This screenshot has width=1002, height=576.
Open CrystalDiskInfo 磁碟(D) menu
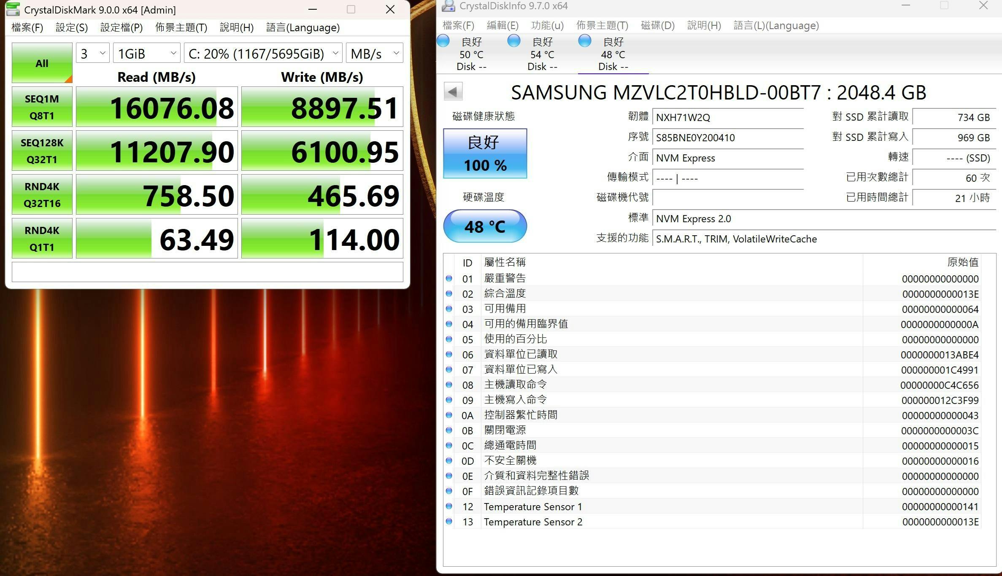click(658, 26)
